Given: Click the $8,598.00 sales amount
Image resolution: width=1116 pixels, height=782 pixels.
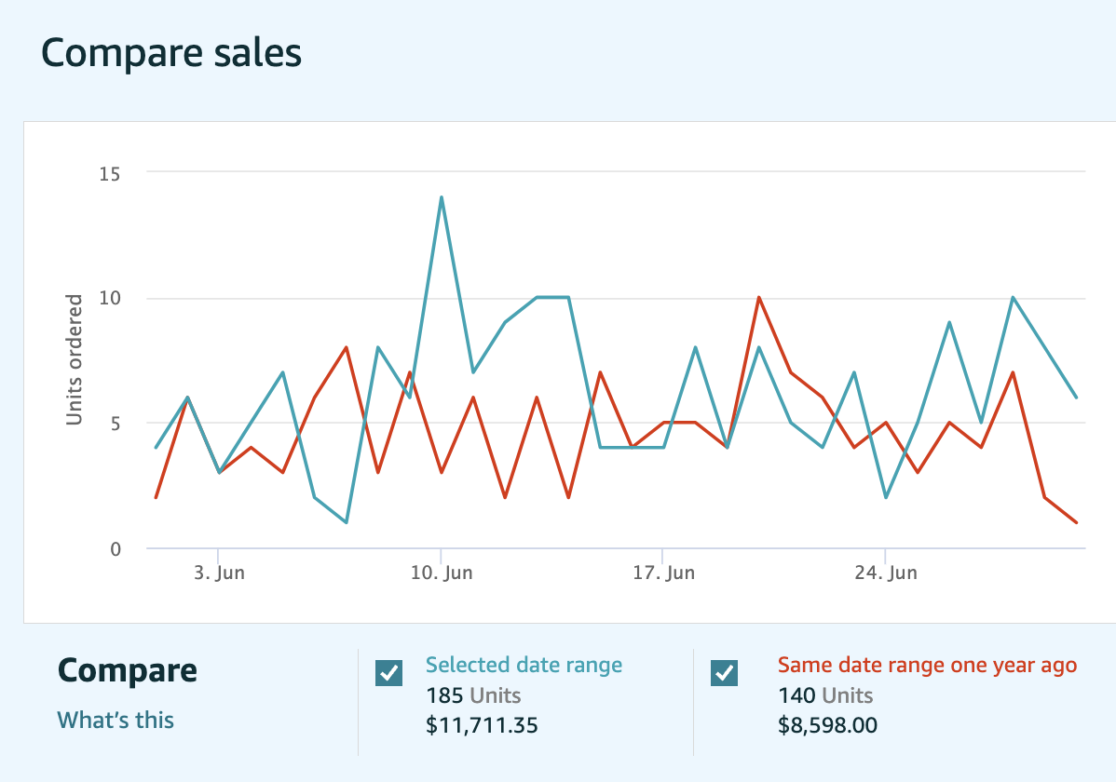Looking at the screenshot, I should point(827,724).
